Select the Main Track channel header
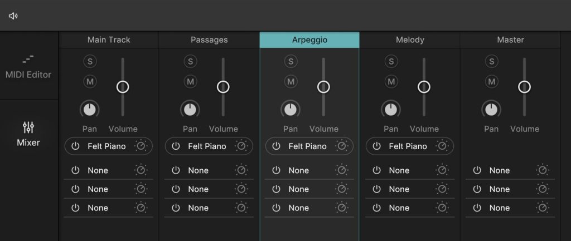Screen dimensions: 571x241 click(x=109, y=40)
